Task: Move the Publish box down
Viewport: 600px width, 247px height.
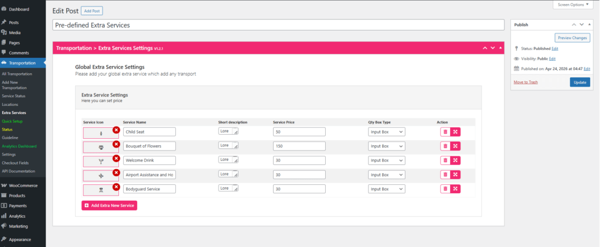Action: coord(582,25)
